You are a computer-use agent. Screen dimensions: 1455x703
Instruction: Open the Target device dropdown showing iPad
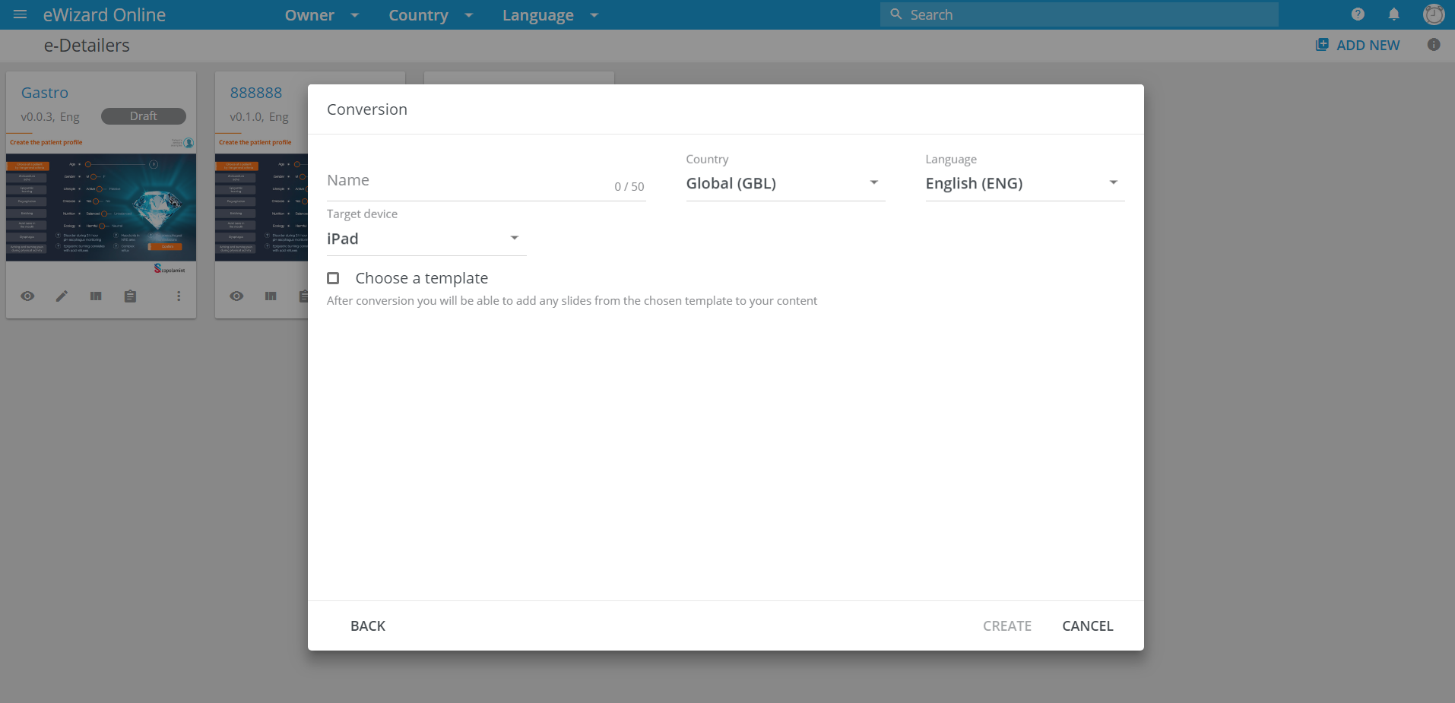[426, 239]
